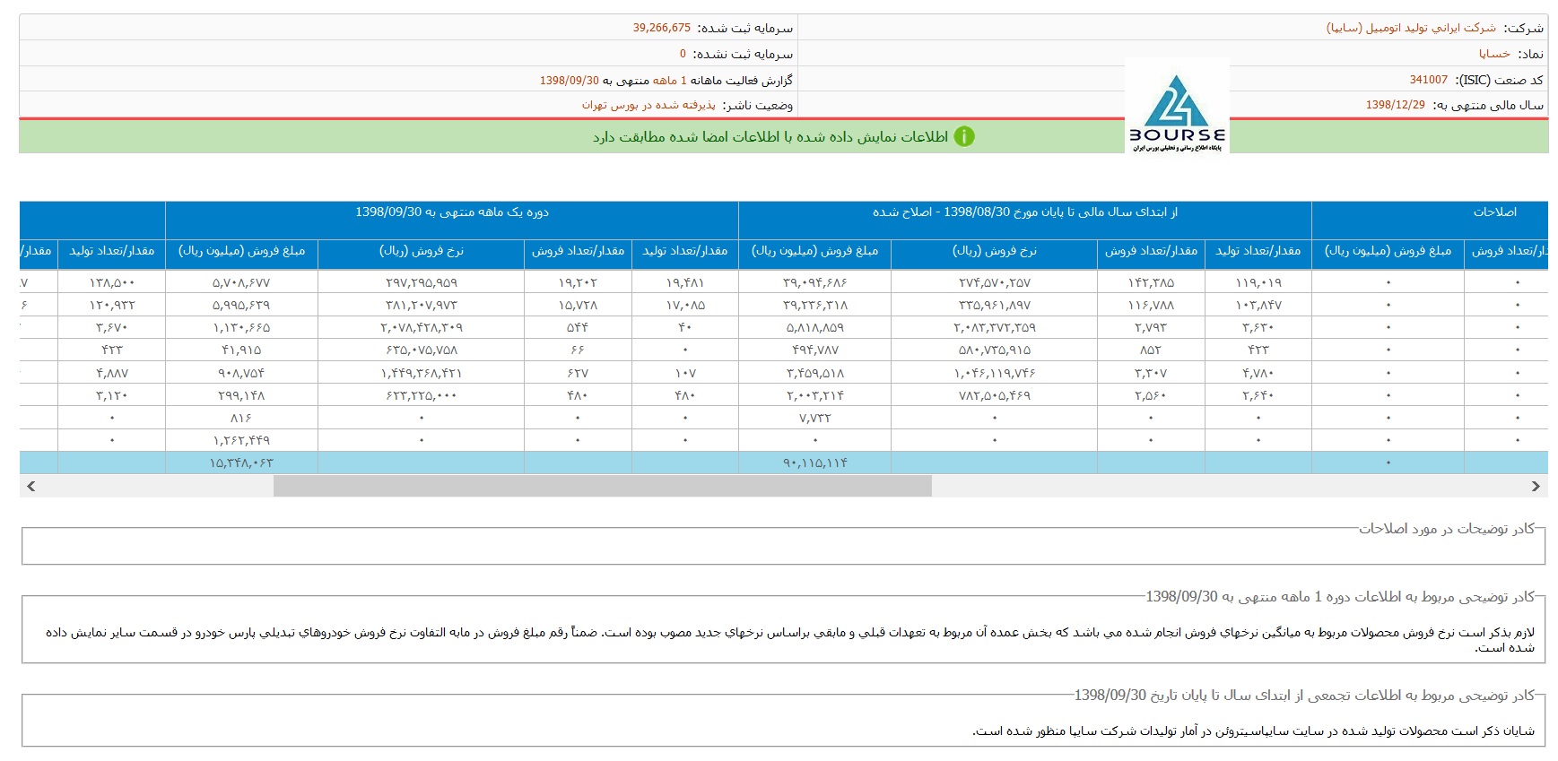Click cell ۴۱,۹۱۵ in fourth row
The width and height of the screenshot is (1558, 761).
[x=241, y=350]
